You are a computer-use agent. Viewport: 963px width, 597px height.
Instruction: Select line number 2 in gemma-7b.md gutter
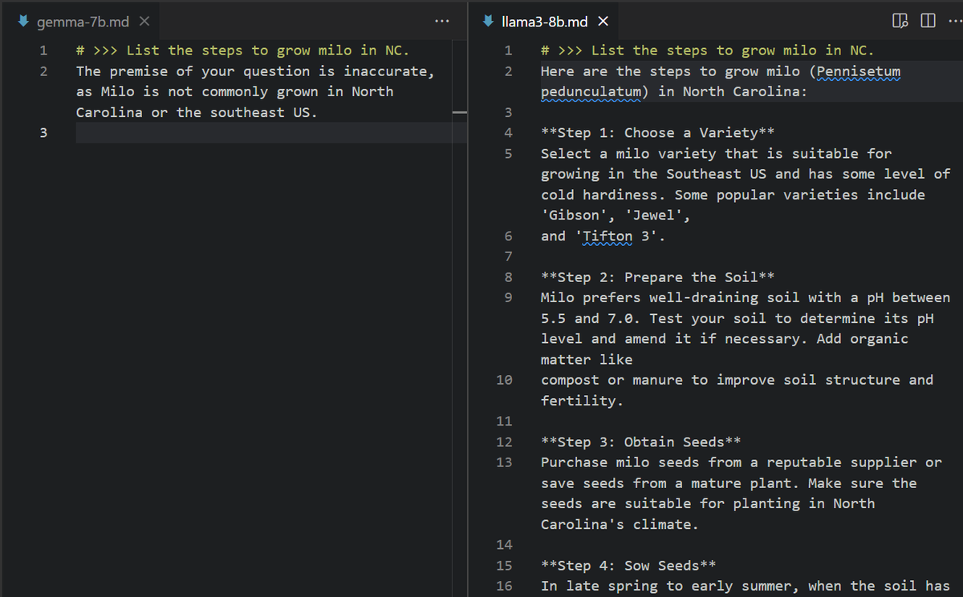(x=43, y=71)
